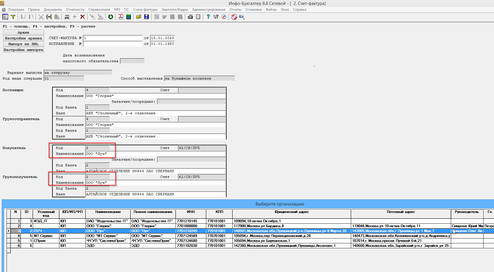This screenshot has width=494, height=272.
Task: Click the Покупатель Счет field 62/СР/ЛУЧ
Action: point(202,148)
